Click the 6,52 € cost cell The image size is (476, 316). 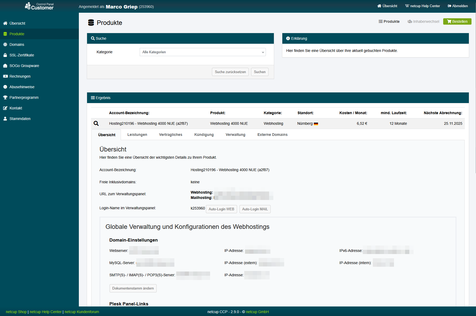pos(362,123)
